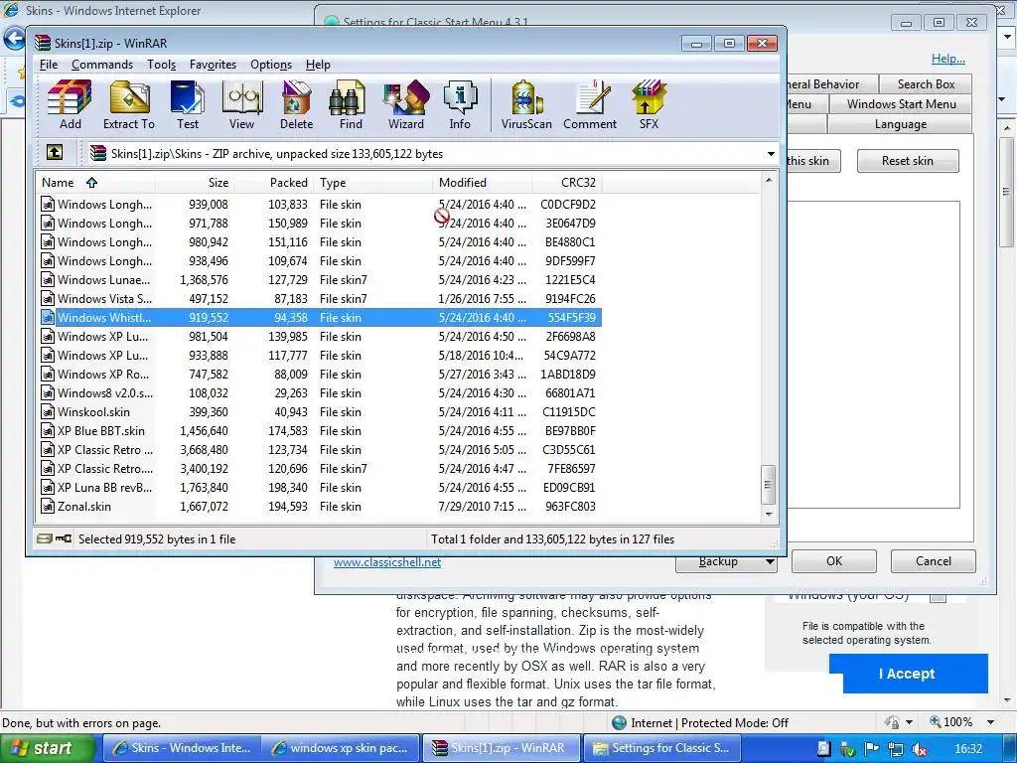Open the Backup button dropdown
Screen dimensions: 1017x763
tap(770, 561)
